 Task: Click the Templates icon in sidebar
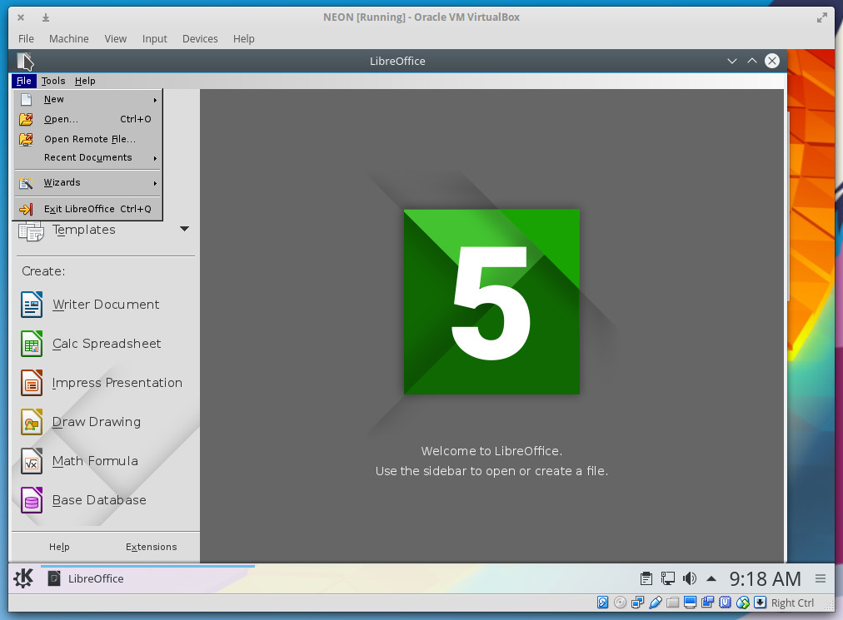[x=31, y=231]
